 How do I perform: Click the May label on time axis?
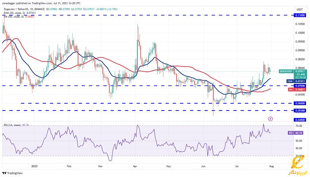point(169,166)
